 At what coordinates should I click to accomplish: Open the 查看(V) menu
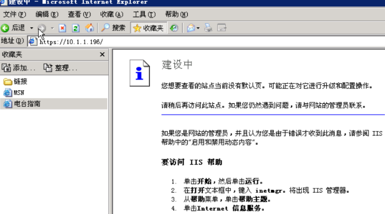tap(79, 14)
